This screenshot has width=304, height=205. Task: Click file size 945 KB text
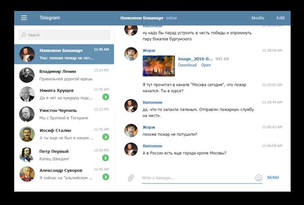(x=222, y=59)
